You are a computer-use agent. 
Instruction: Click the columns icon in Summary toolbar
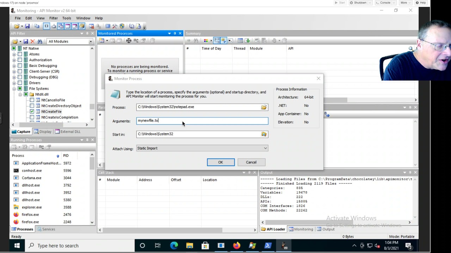pyautogui.click(x=240, y=41)
